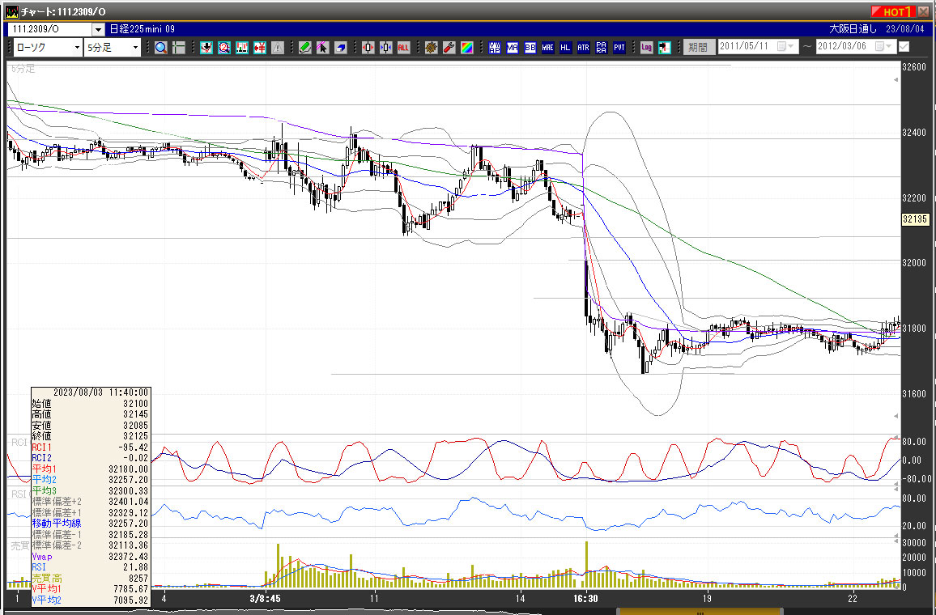Click the 平均3 moving average row
This screenshot has height=615, width=936.
[90, 491]
